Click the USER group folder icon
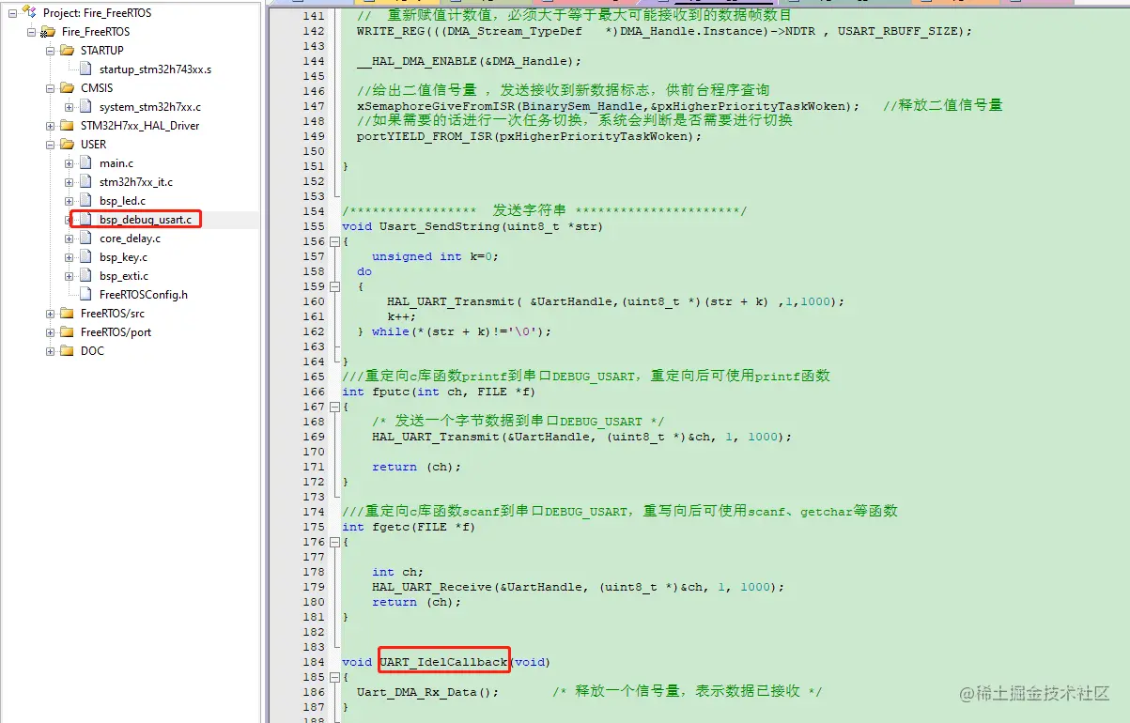This screenshot has width=1130, height=723. (x=67, y=144)
